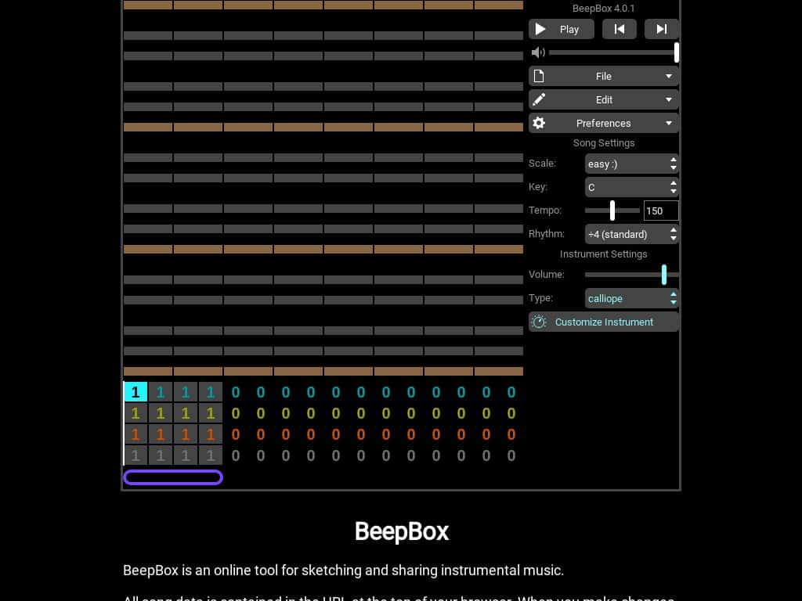Open the Rhythm dropdown ÷4 (standard)
Image resolution: width=802 pixels, height=601 pixels.
point(632,234)
